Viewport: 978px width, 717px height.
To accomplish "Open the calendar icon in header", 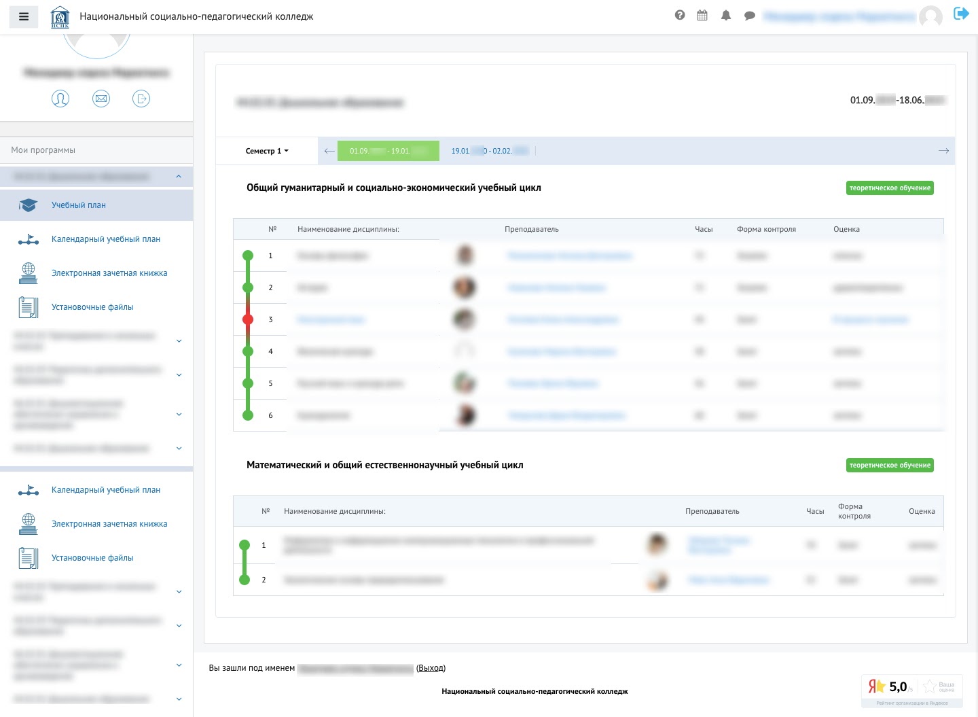I will coord(702,15).
